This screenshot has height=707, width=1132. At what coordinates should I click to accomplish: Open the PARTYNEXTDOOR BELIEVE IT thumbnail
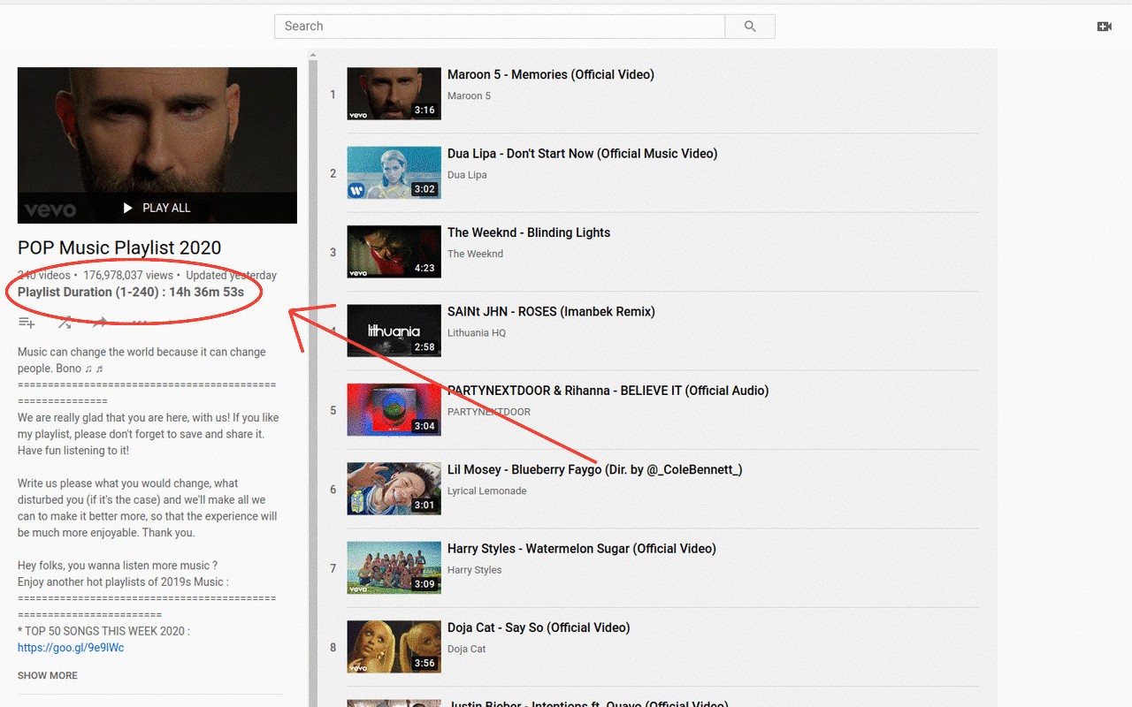coord(394,409)
